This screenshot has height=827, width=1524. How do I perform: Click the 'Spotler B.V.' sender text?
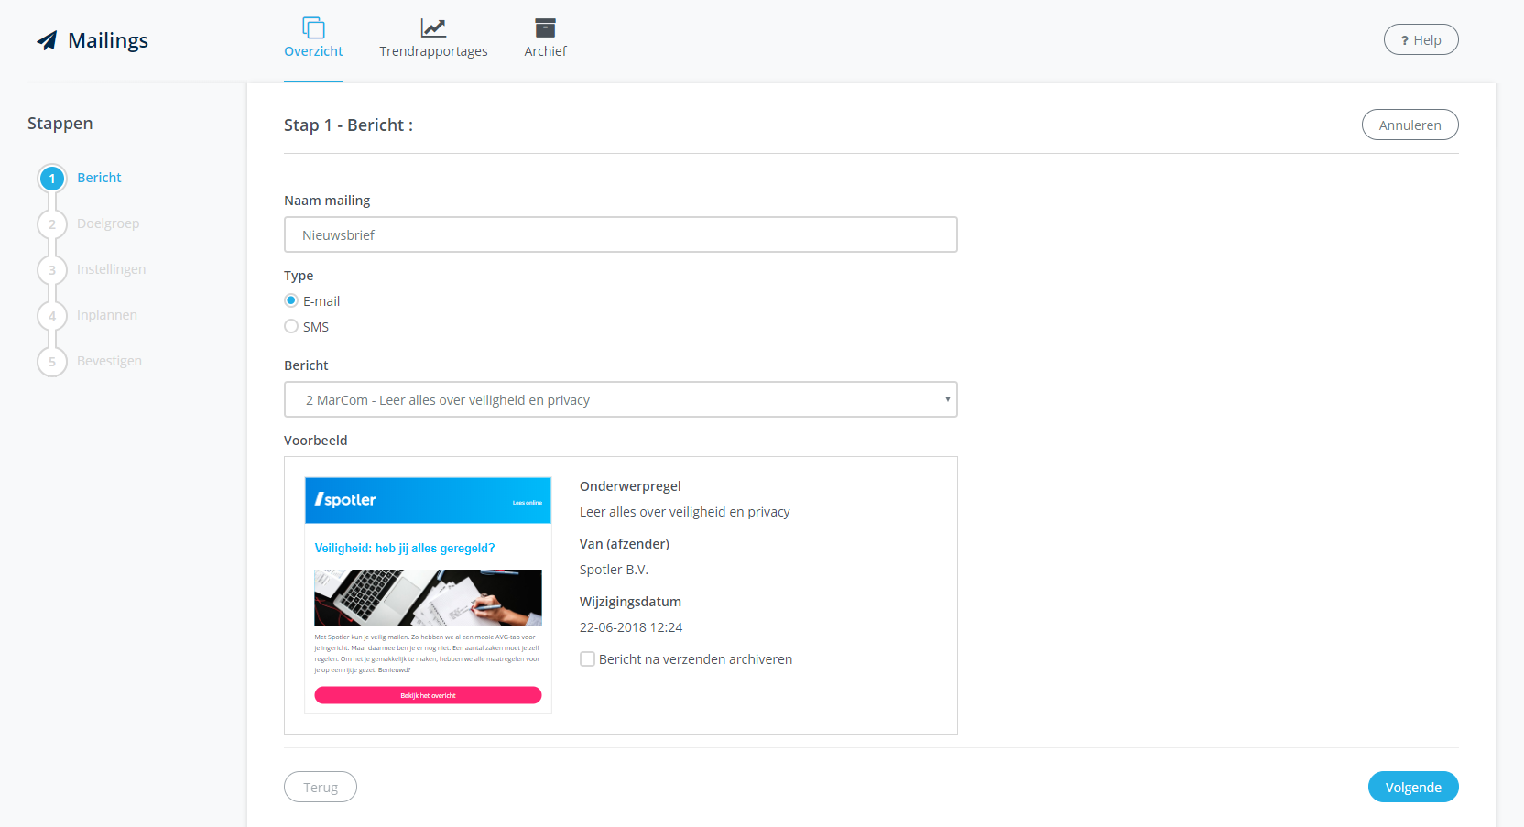pos(614,570)
